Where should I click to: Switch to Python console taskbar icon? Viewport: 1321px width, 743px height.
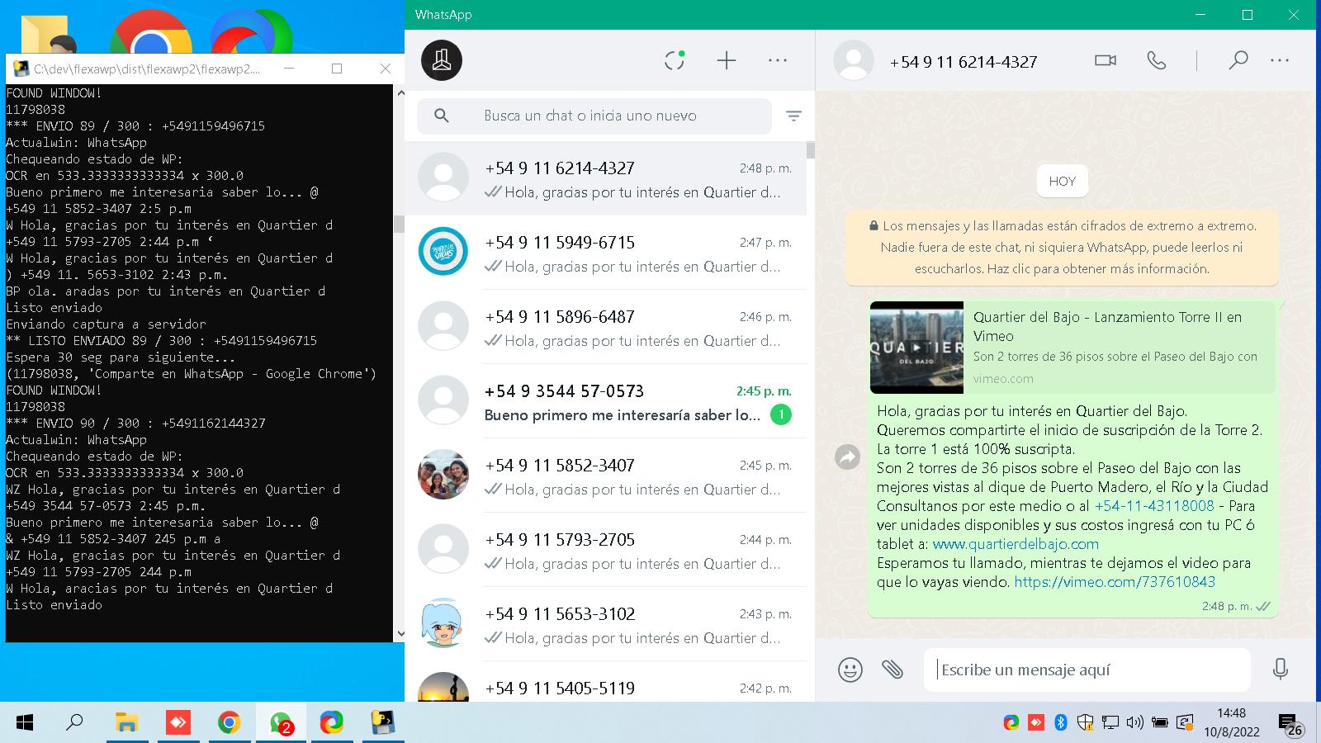pyautogui.click(x=382, y=723)
